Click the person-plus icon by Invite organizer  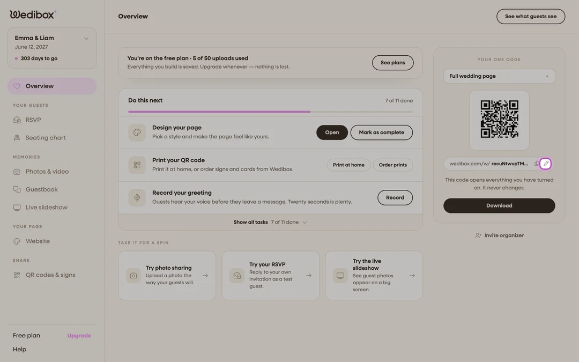478,235
